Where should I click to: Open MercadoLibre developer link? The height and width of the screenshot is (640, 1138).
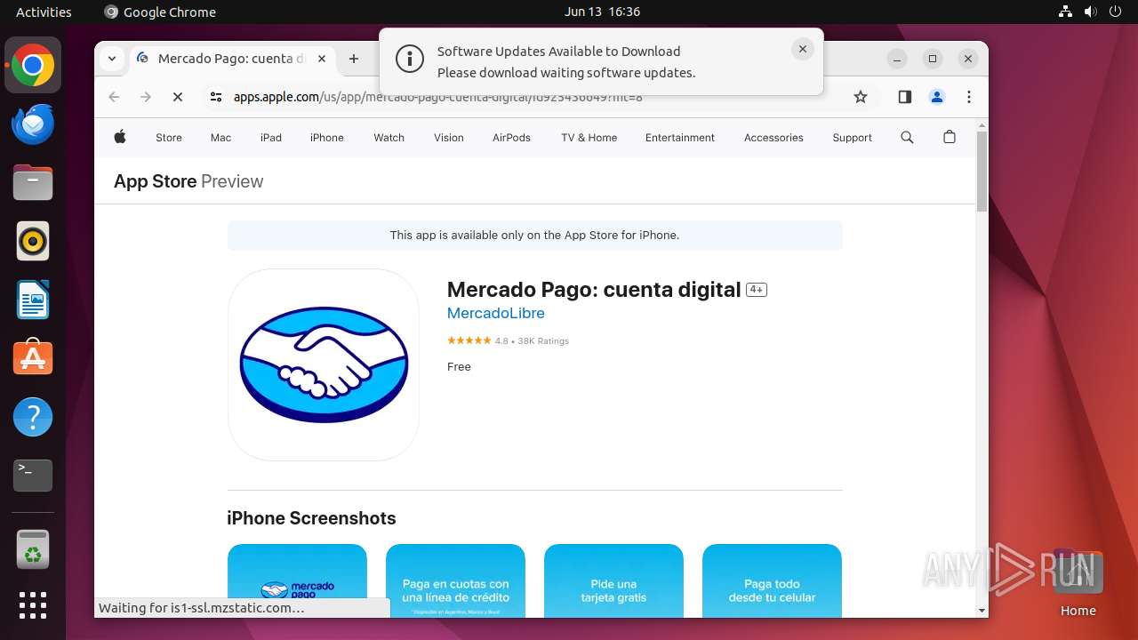pyautogui.click(x=496, y=313)
